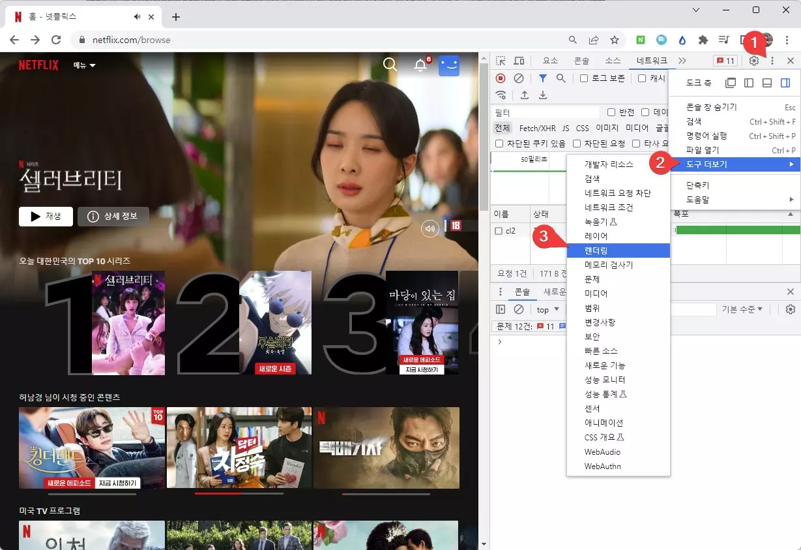
Task: Filter by Fetch/XHR request type
Action: click(x=538, y=129)
